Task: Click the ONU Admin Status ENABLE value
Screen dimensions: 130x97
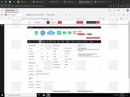Action: pos(66,65)
